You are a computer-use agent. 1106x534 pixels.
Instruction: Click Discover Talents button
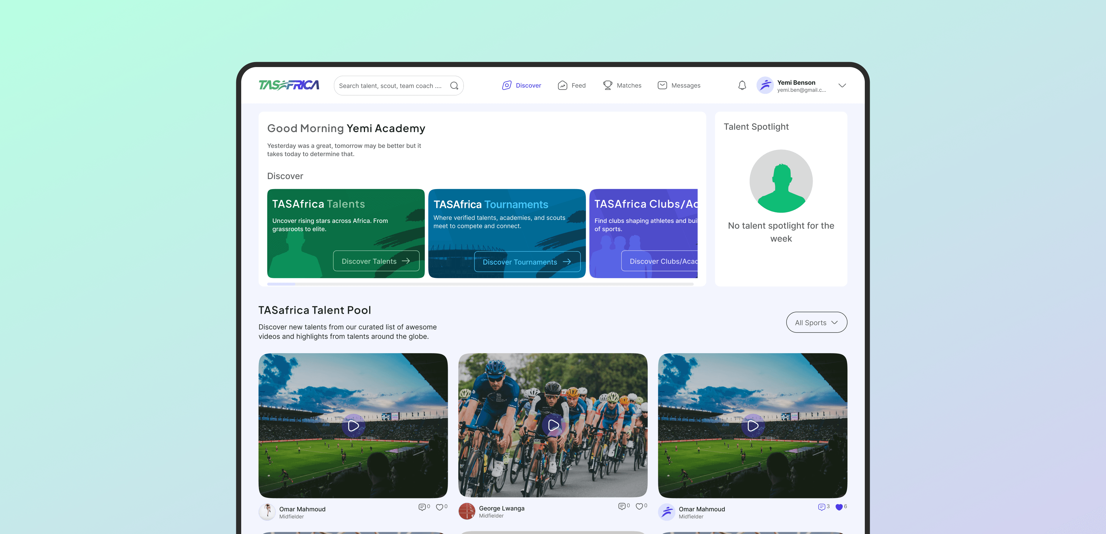click(376, 261)
